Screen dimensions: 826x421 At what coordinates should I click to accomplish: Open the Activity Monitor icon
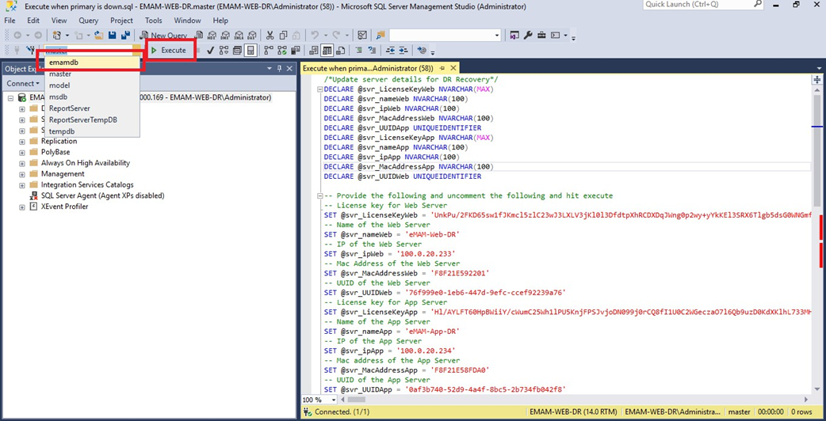tap(362, 35)
